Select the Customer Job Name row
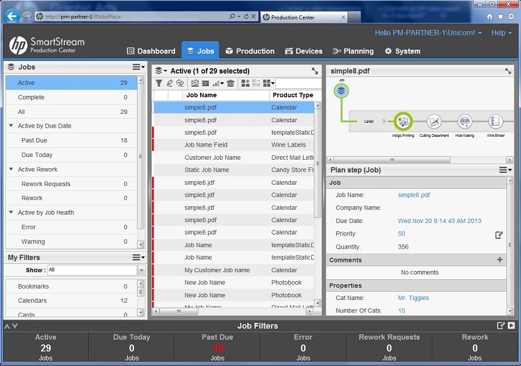This screenshot has width=521, height=366. (233, 158)
